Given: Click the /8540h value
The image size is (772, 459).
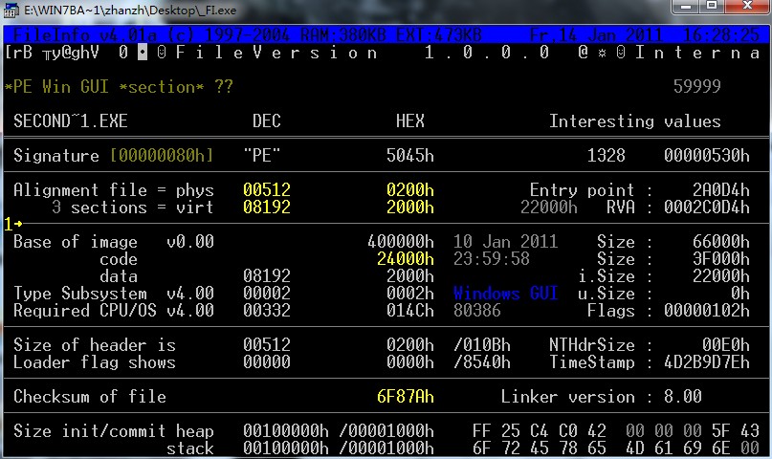Looking at the screenshot, I should tap(482, 362).
